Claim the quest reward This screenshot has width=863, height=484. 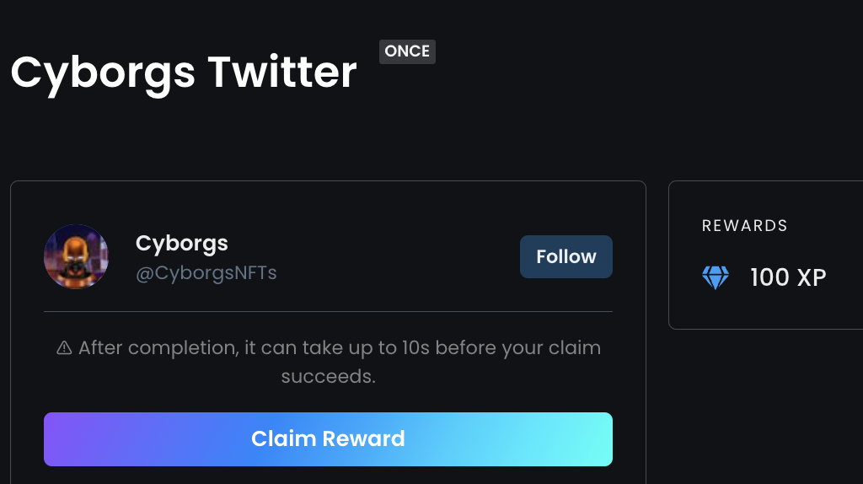click(328, 438)
